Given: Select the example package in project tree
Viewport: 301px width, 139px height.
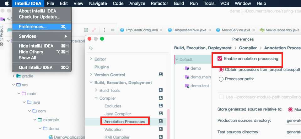Looking at the screenshot, I should tap(51, 120).
